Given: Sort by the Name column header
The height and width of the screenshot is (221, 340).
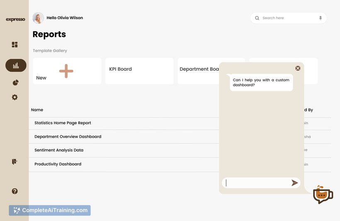Looking at the screenshot, I should [x=37, y=110].
